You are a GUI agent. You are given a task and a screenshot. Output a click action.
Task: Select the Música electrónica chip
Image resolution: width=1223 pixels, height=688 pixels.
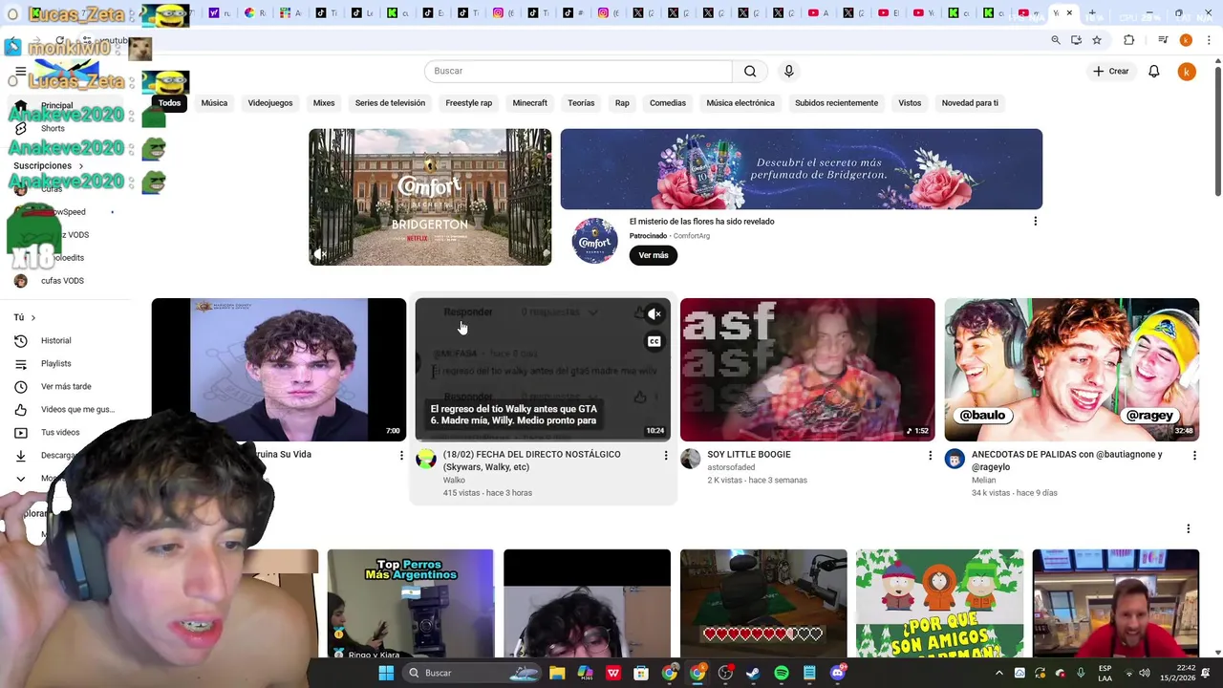[740, 103]
